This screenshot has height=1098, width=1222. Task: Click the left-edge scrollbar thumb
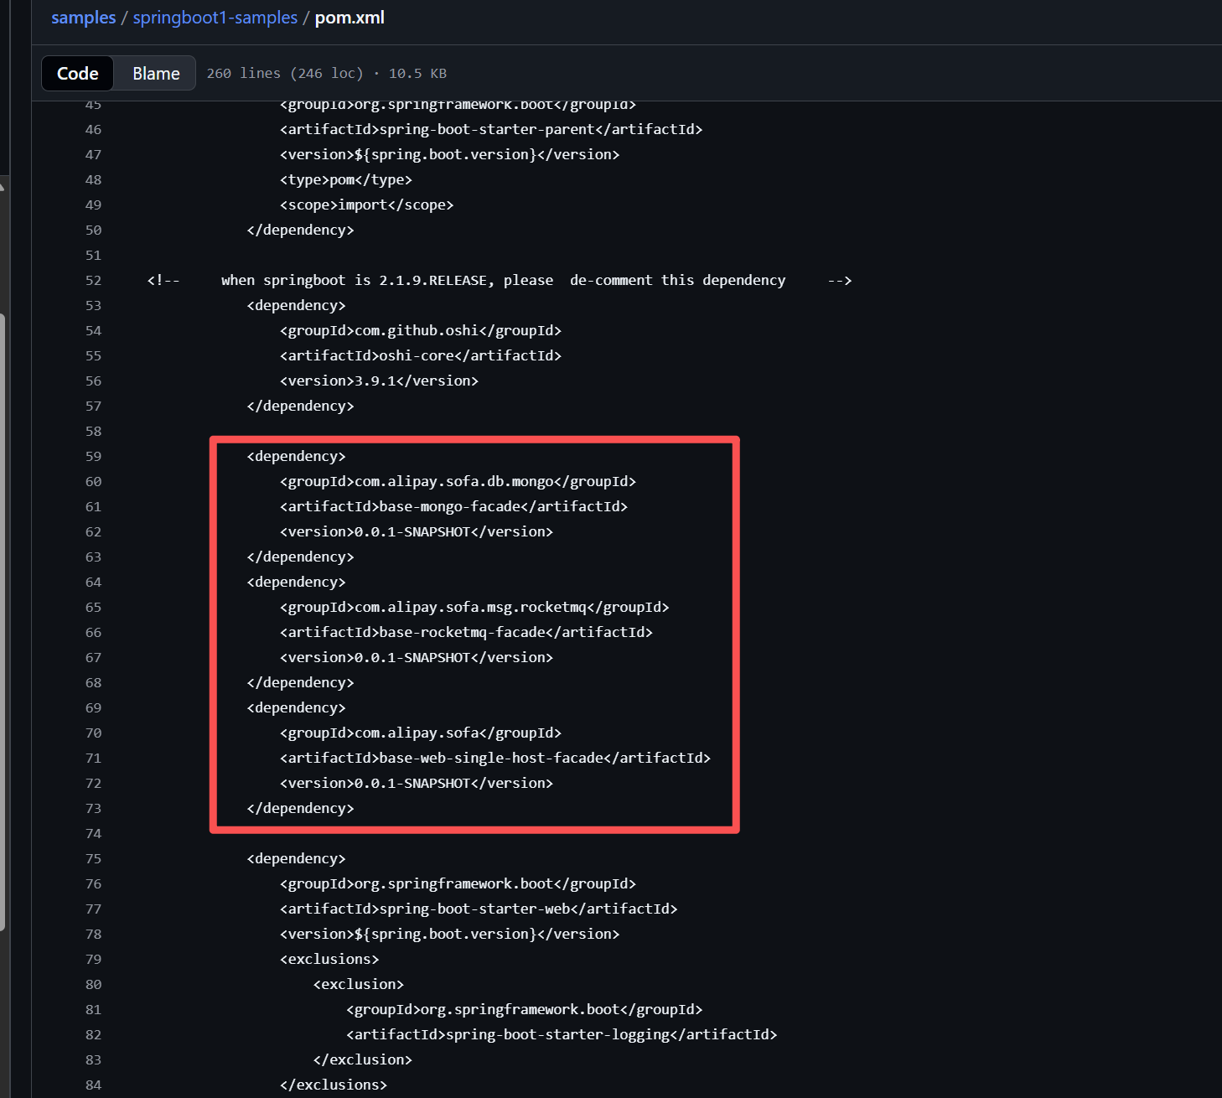pos(3,620)
